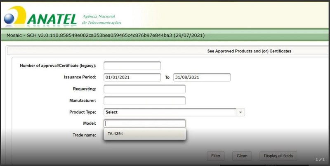This screenshot has height=166, width=330.
Task: Click the ANATEL logo
Action: pyautogui.click(x=40, y=16)
